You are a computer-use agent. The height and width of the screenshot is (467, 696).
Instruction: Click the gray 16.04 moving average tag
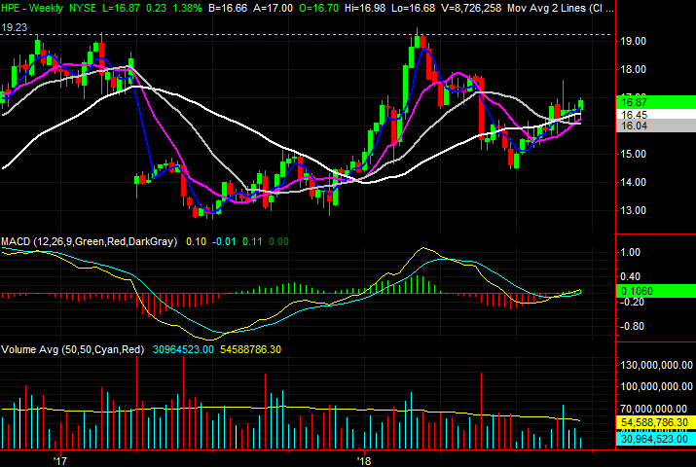tap(656, 126)
